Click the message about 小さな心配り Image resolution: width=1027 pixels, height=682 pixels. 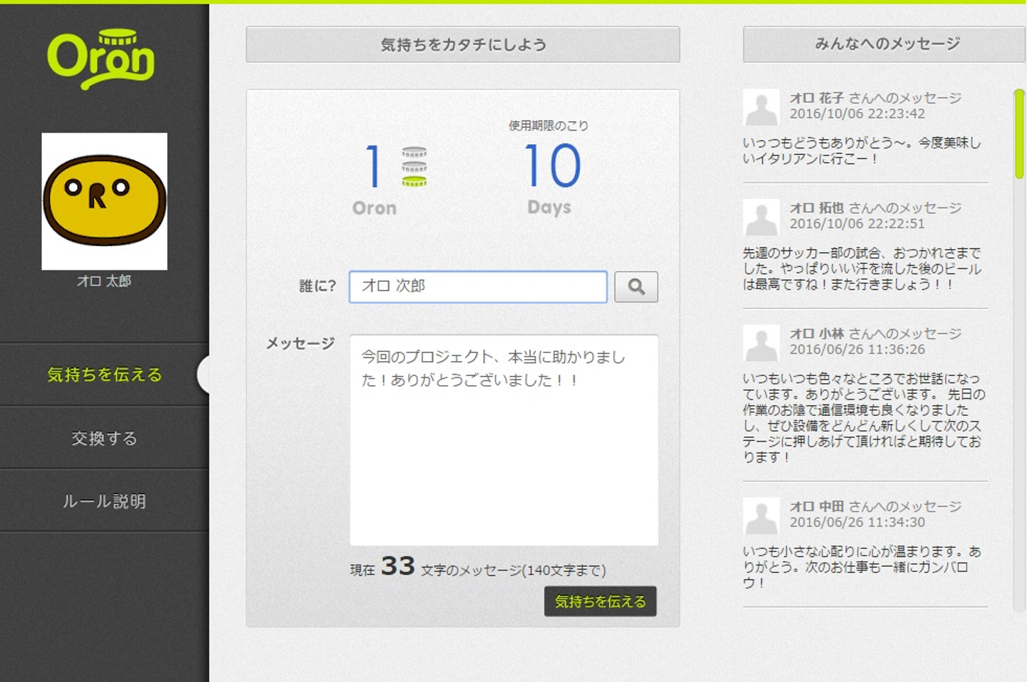tap(862, 566)
